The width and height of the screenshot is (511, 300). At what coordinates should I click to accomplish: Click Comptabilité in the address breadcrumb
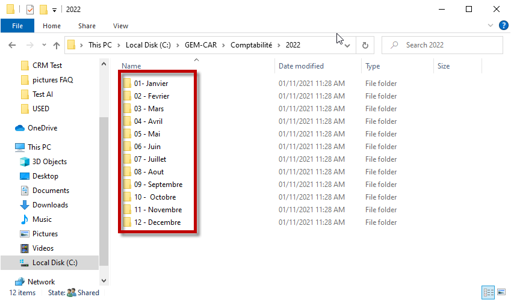(251, 45)
